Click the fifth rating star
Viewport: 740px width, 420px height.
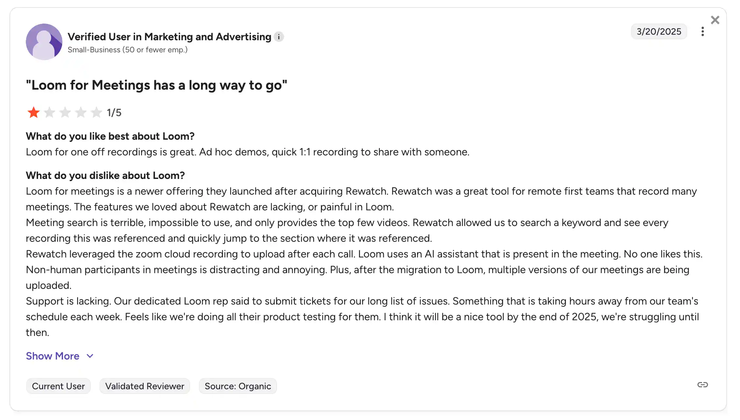coord(96,112)
